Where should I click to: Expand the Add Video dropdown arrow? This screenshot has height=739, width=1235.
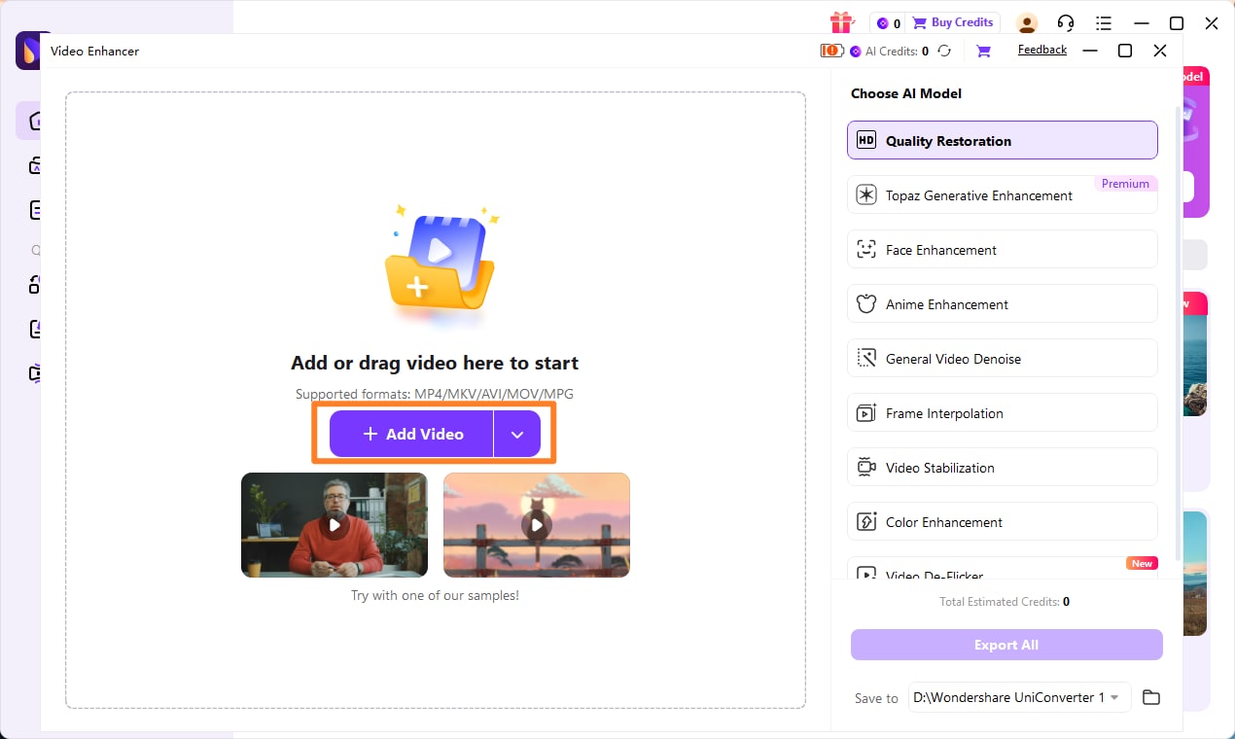pos(517,434)
